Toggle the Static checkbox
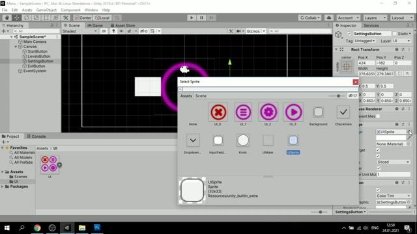The image size is (417, 234). tap(395, 34)
